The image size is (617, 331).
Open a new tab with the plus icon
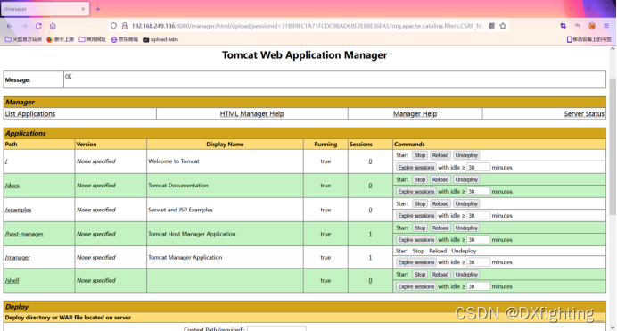(x=98, y=9)
